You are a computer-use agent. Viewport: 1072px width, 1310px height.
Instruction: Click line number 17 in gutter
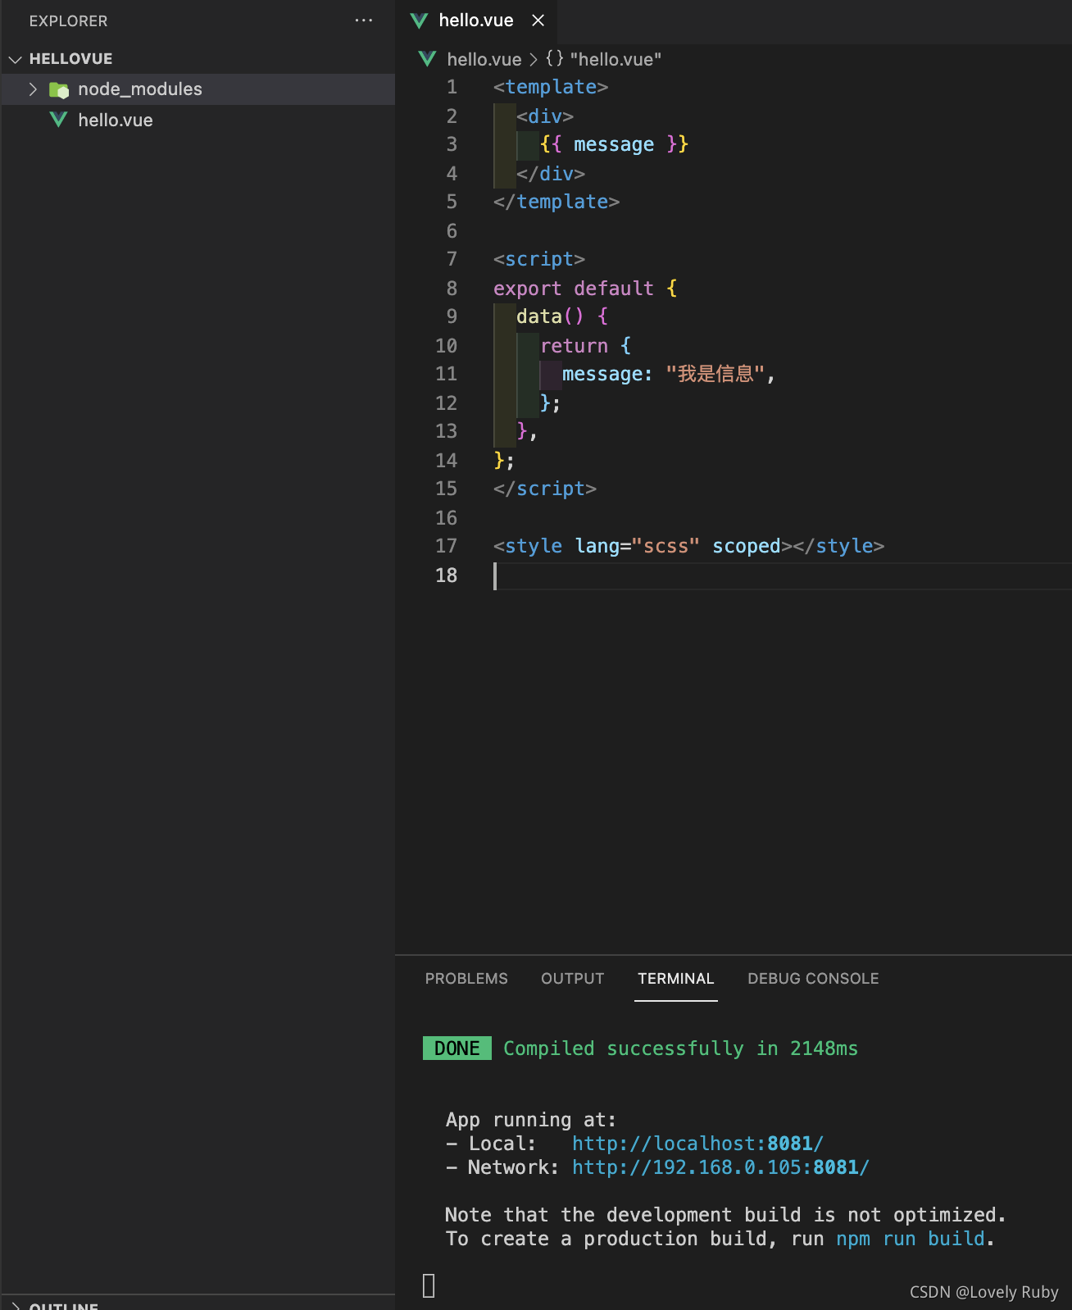(446, 546)
